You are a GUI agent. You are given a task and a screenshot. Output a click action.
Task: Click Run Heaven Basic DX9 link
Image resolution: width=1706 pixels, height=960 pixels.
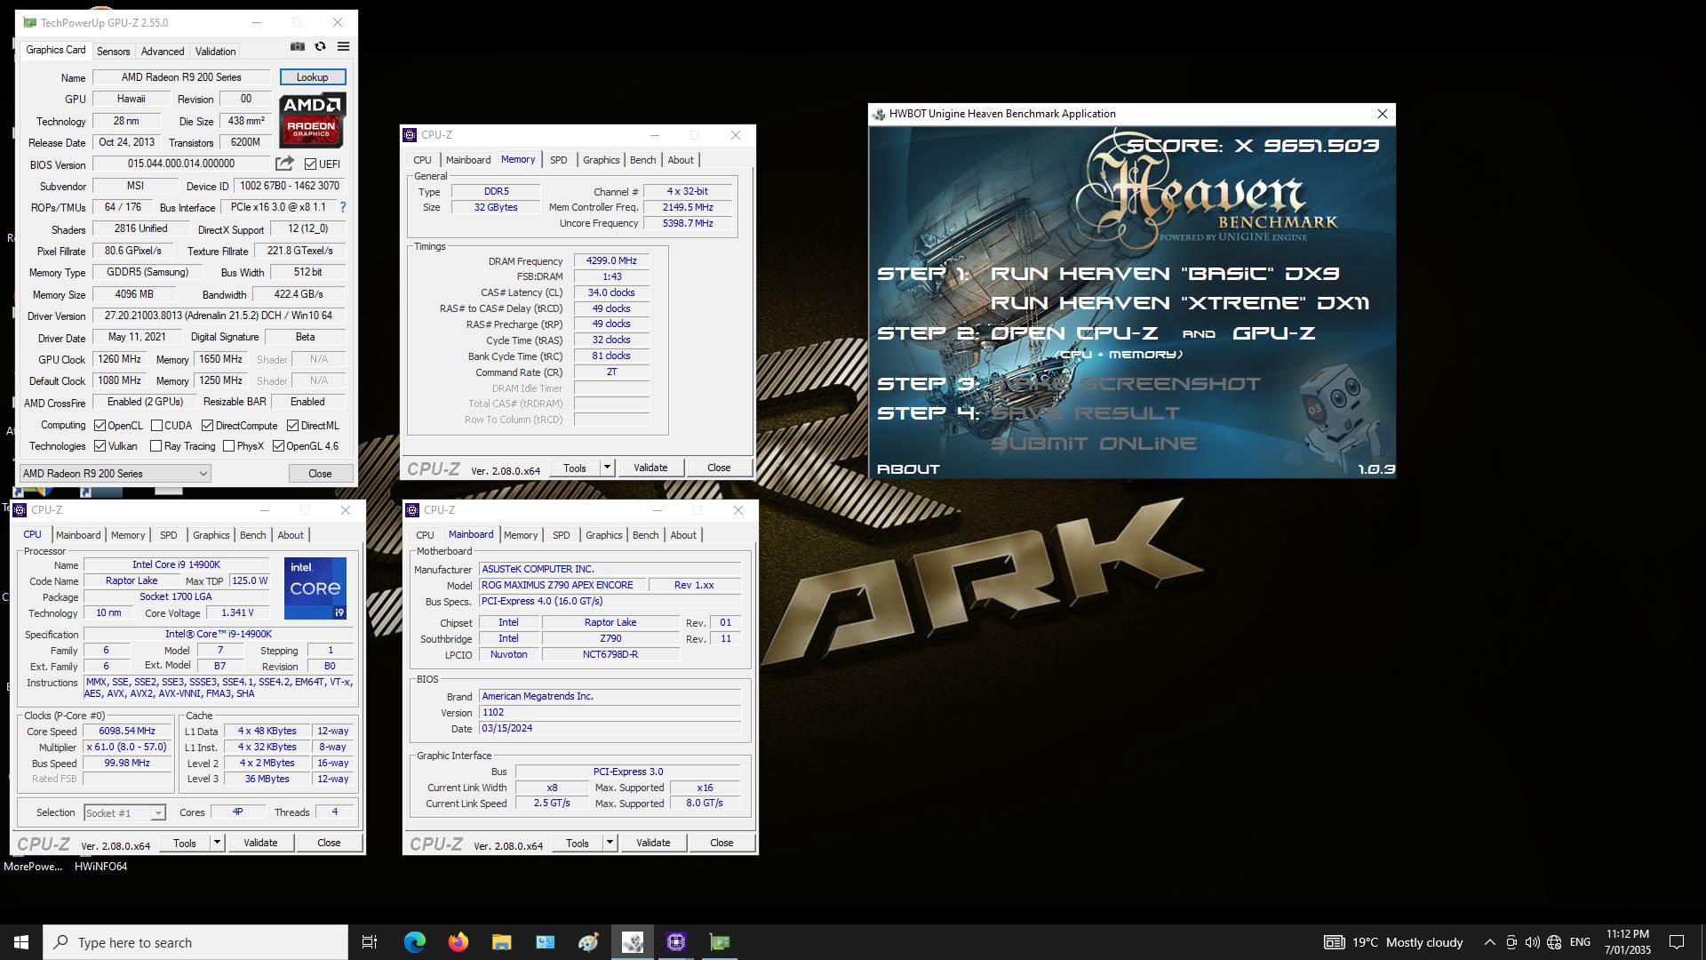(1165, 274)
